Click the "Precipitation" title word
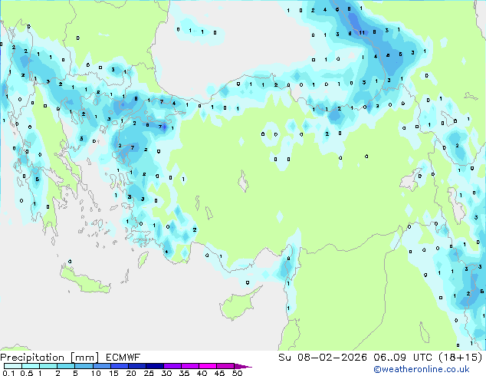 tap(32, 358)
